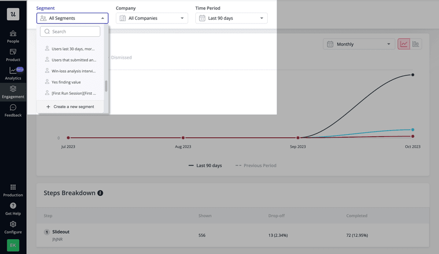
Task: Click the 72 (12.95%) completed value
Action: coord(357,235)
